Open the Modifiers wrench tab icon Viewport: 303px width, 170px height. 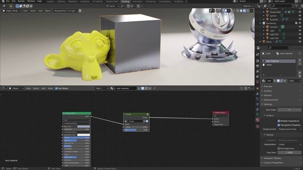(258, 93)
